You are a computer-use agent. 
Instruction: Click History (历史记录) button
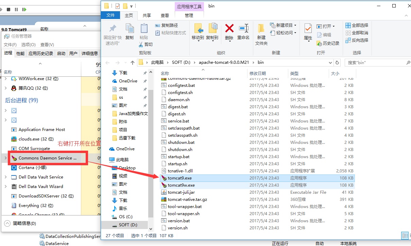coord(328,43)
